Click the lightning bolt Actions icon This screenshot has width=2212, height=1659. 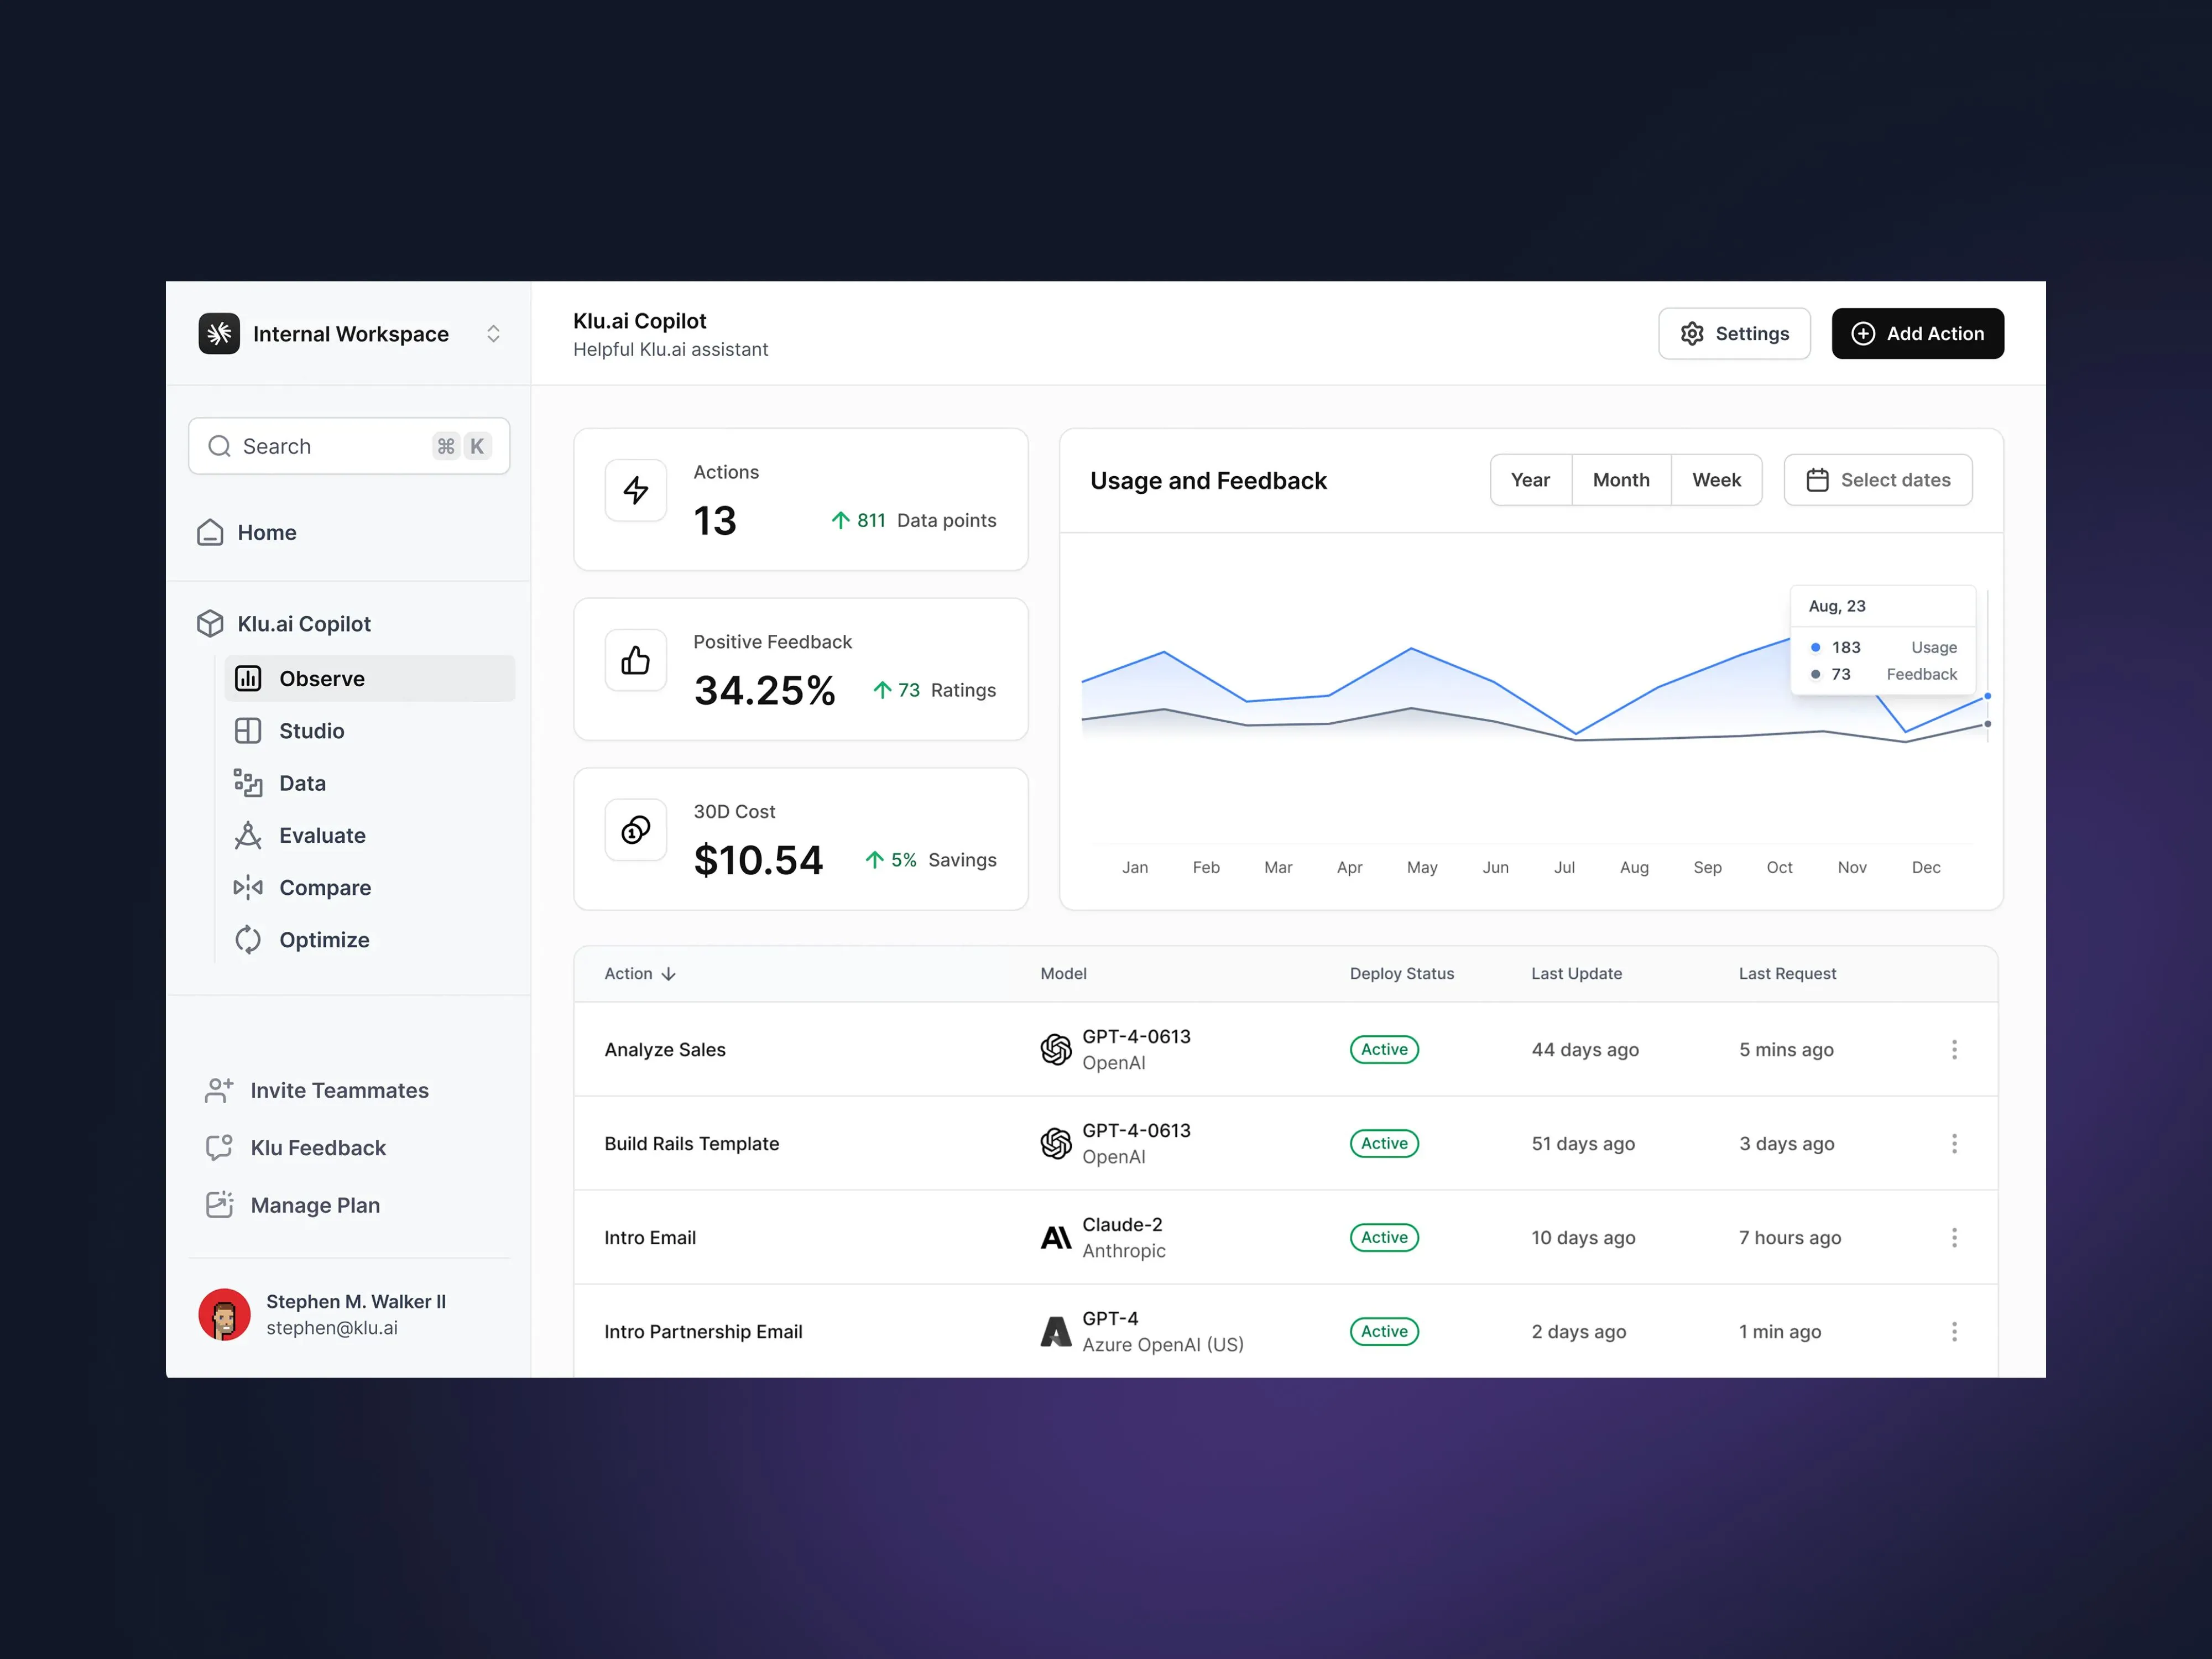[636, 490]
